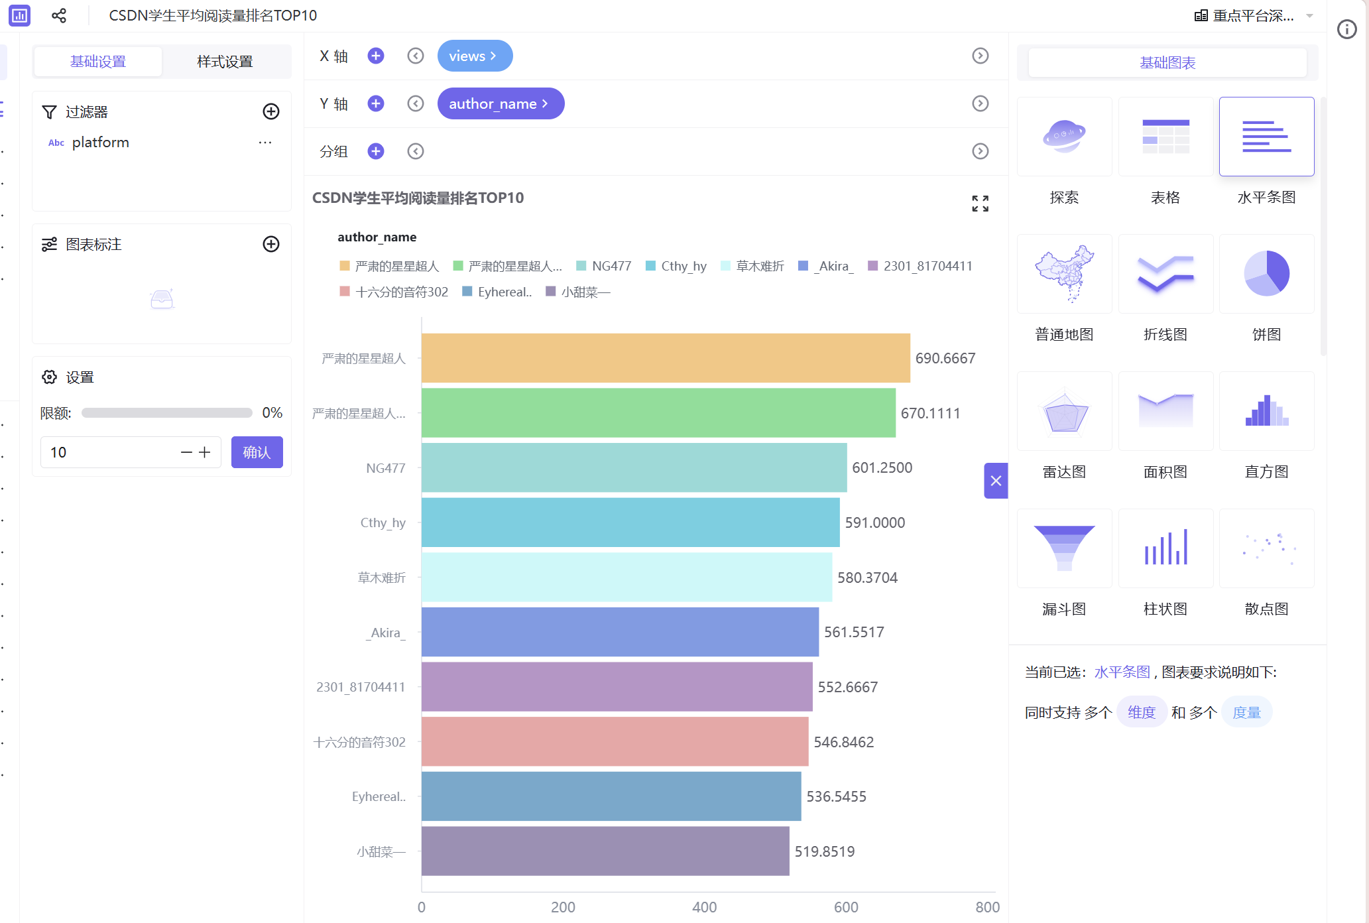Toggle 严肃的星星超人 legend series
Screen dimensions: 1369x923
(389, 266)
